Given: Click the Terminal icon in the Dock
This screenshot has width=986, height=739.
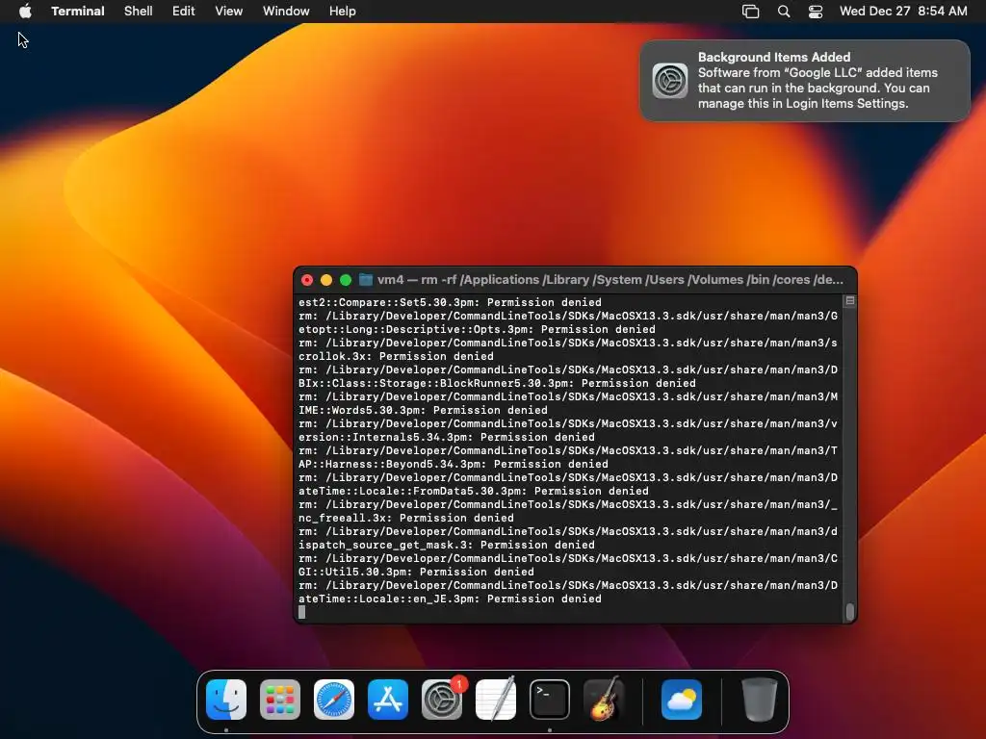Looking at the screenshot, I should tap(550, 700).
